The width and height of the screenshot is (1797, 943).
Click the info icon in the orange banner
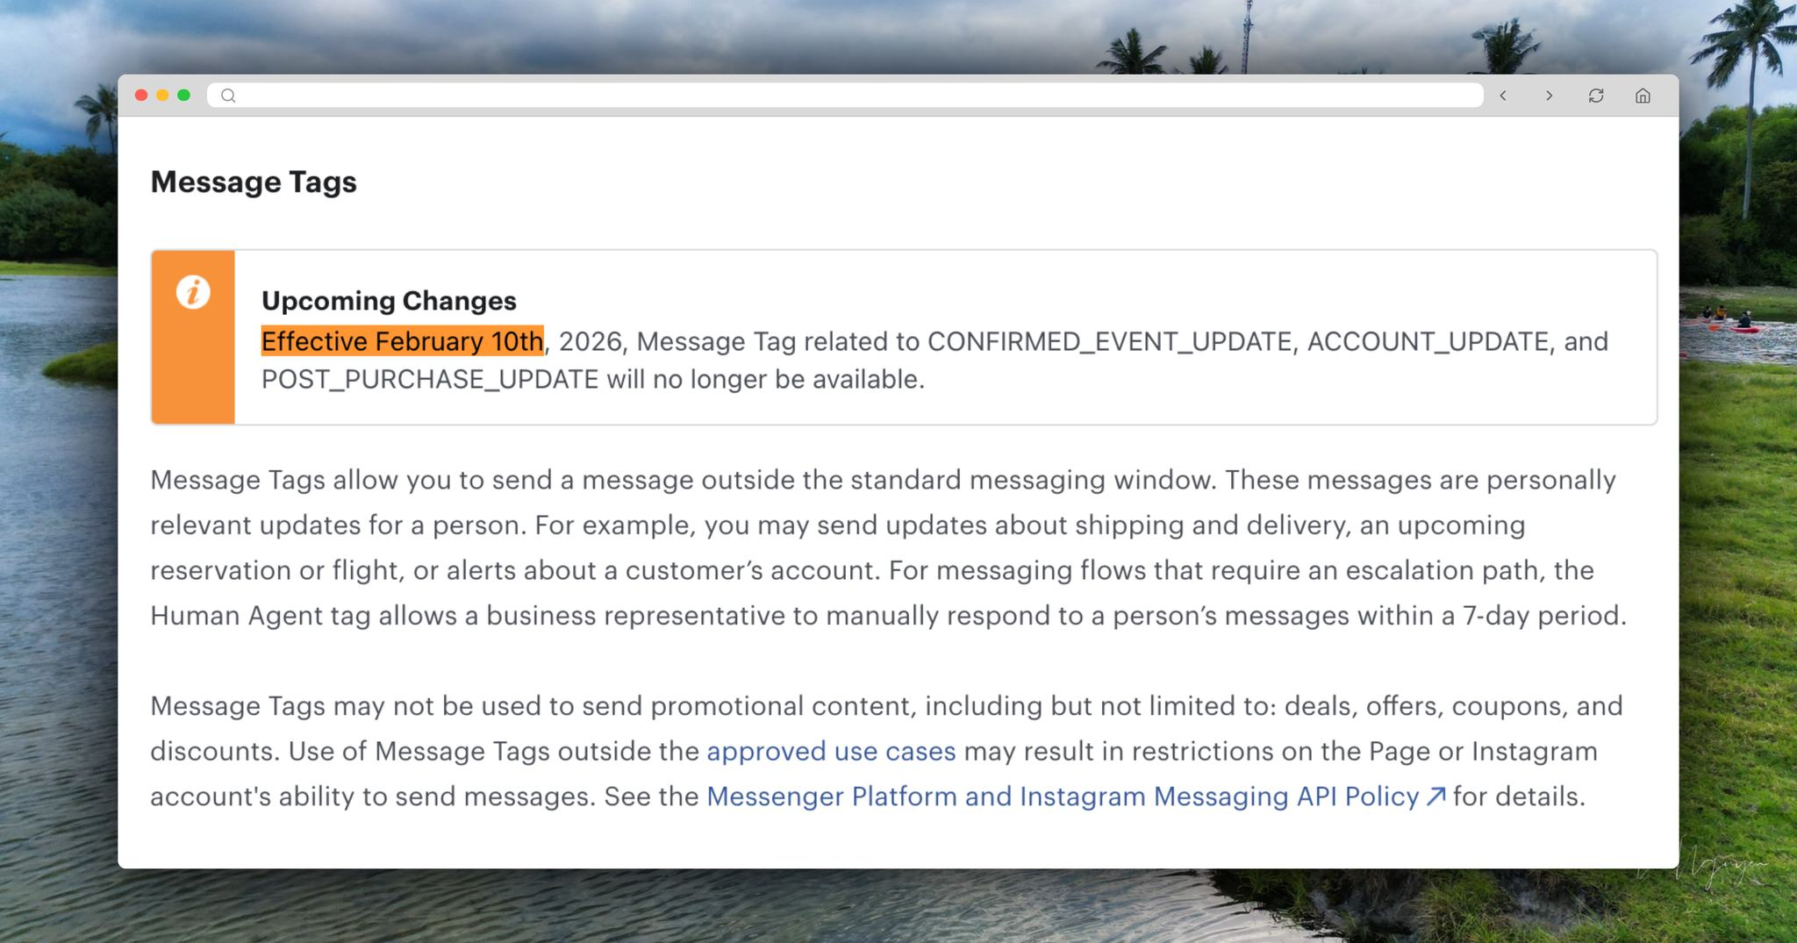(x=193, y=292)
